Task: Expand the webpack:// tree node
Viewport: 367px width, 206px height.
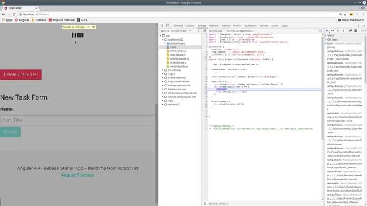Action: [163, 104]
